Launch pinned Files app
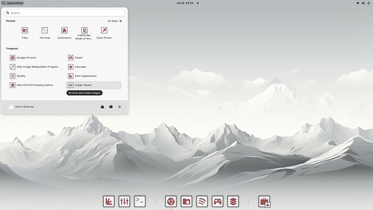This screenshot has width=373, height=210. (25, 33)
